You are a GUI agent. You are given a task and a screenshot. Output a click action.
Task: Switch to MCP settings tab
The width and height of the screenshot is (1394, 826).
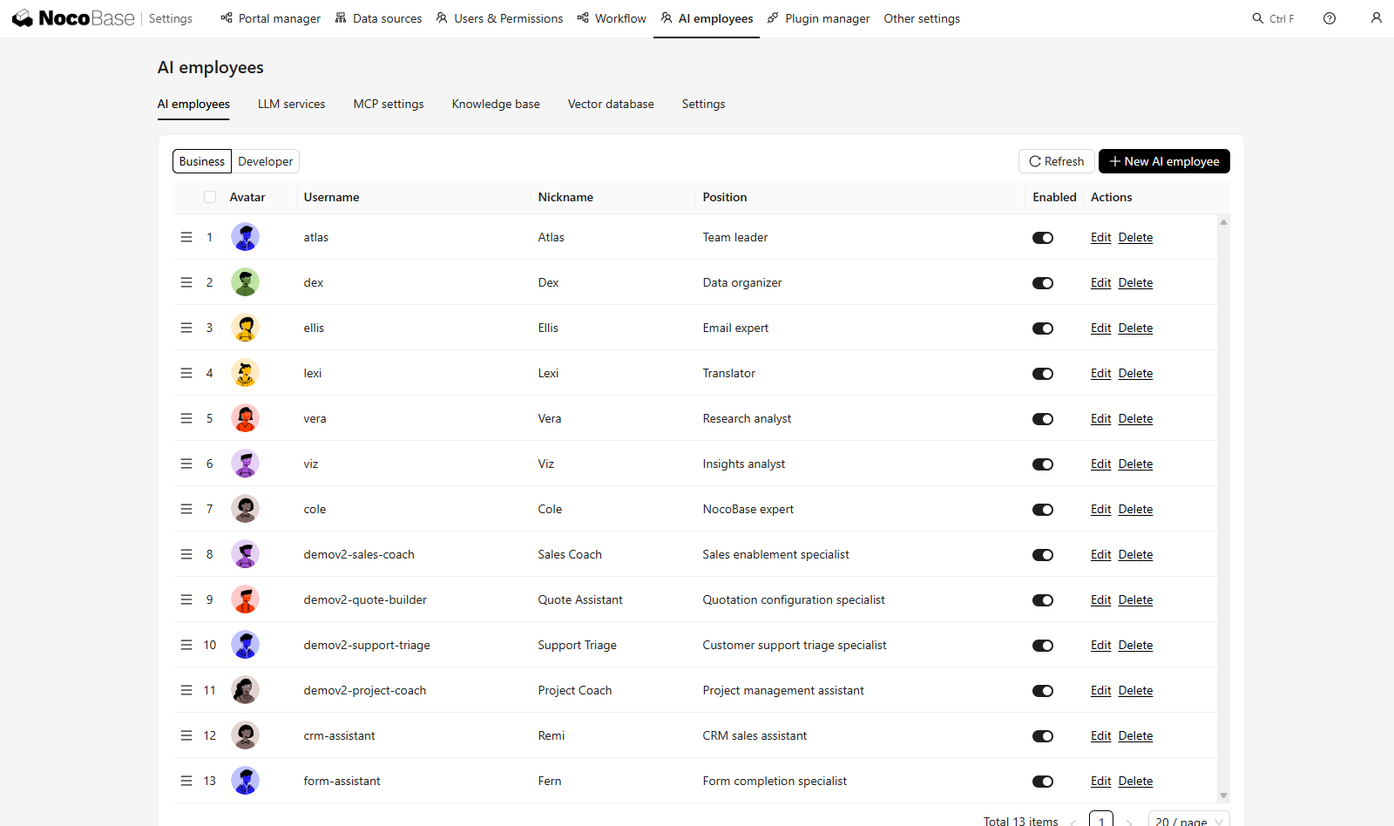click(389, 104)
